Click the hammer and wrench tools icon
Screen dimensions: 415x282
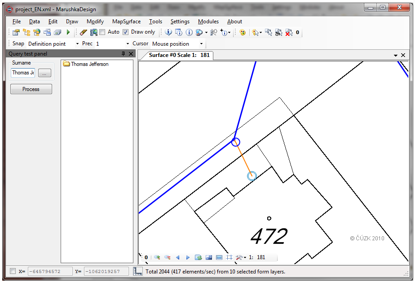(x=239, y=257)
